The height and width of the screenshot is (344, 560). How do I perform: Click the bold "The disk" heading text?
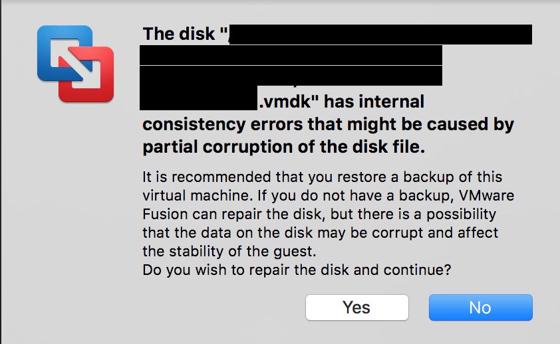click(179, 34)
